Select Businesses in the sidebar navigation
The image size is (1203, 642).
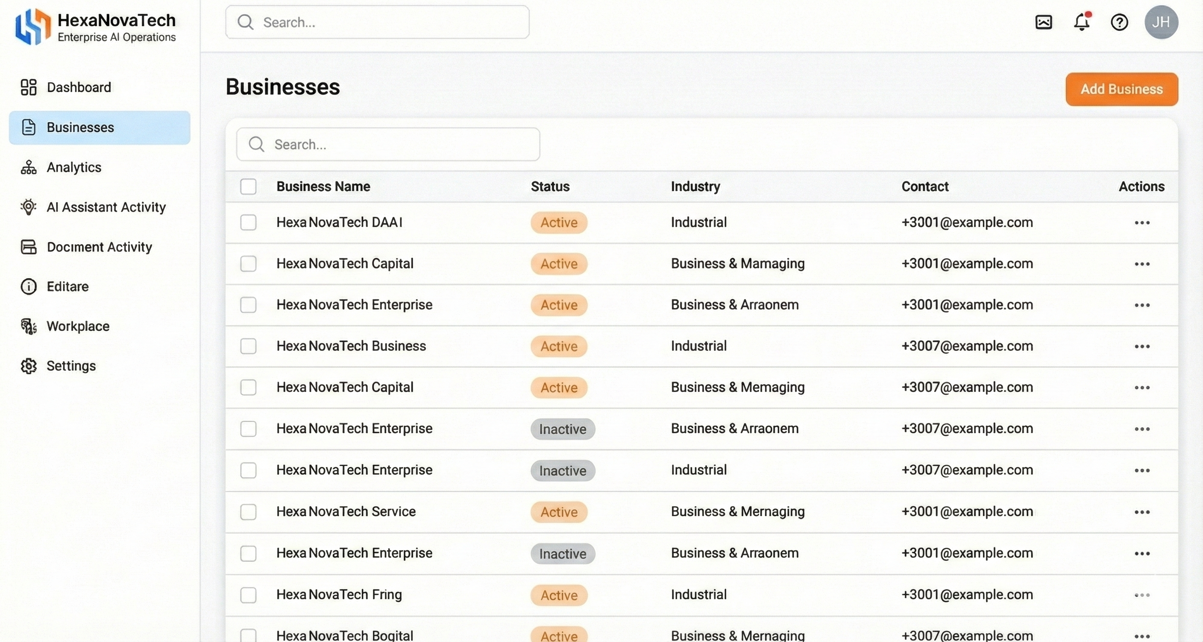pyautogui.click(x=80, y=127)
